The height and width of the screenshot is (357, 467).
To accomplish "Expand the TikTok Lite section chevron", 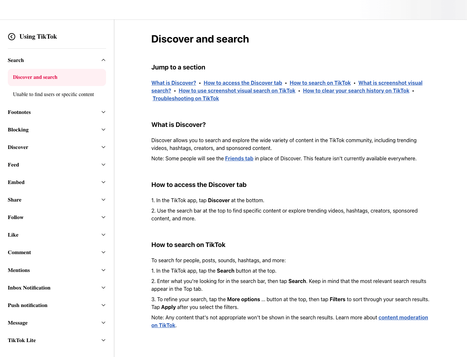I will [103, 340].
